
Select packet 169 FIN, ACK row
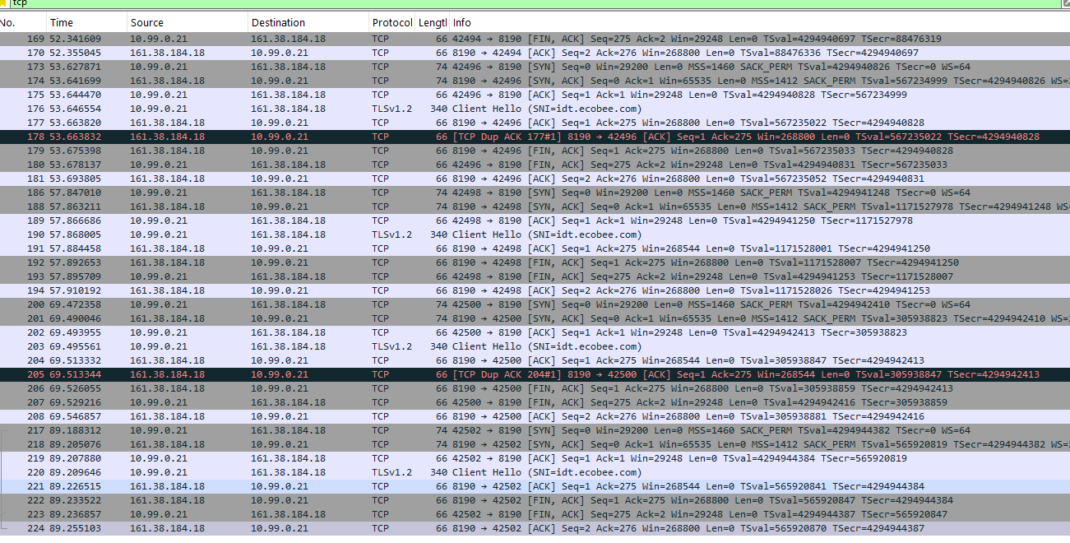pyautogui.click(x=535, y=39)
